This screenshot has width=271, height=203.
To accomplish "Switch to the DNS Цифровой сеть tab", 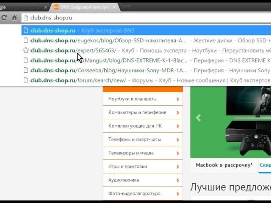I will point(85,7).
